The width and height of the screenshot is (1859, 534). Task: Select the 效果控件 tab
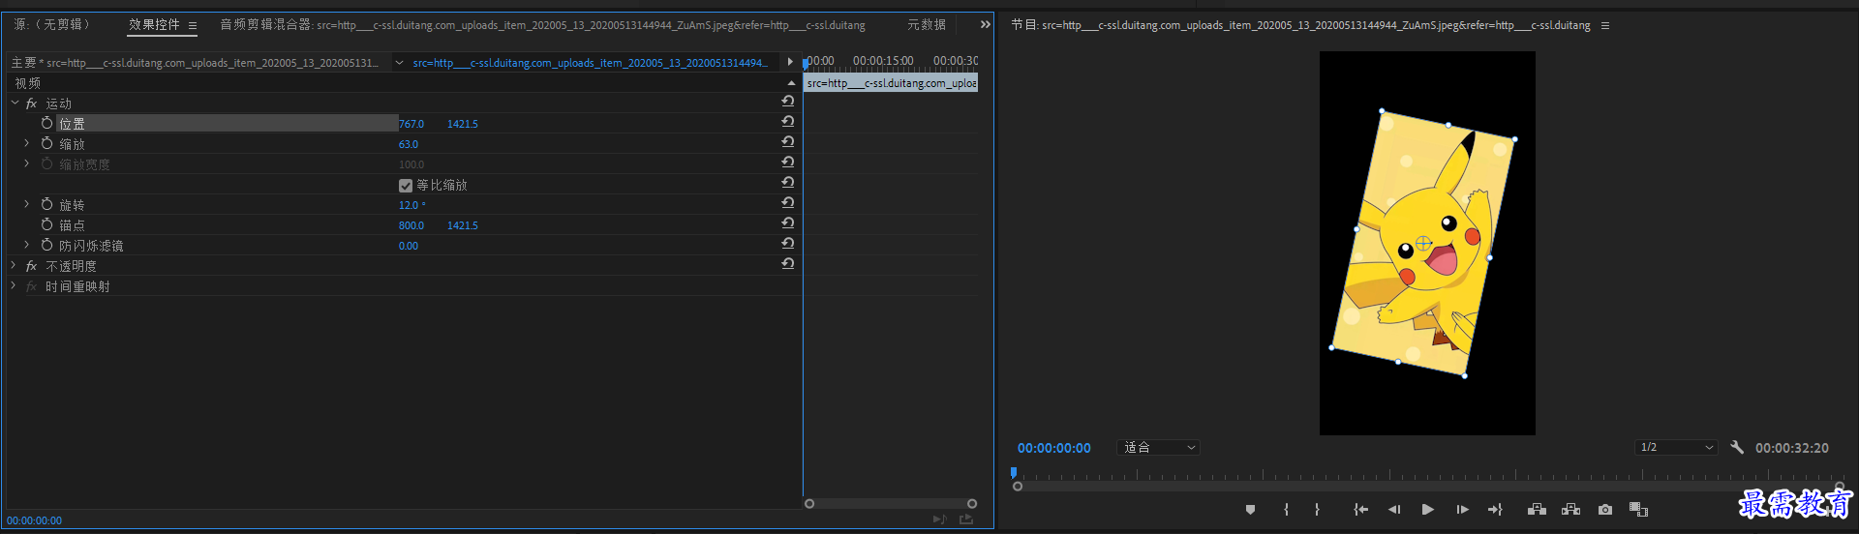tap(154, 24)
